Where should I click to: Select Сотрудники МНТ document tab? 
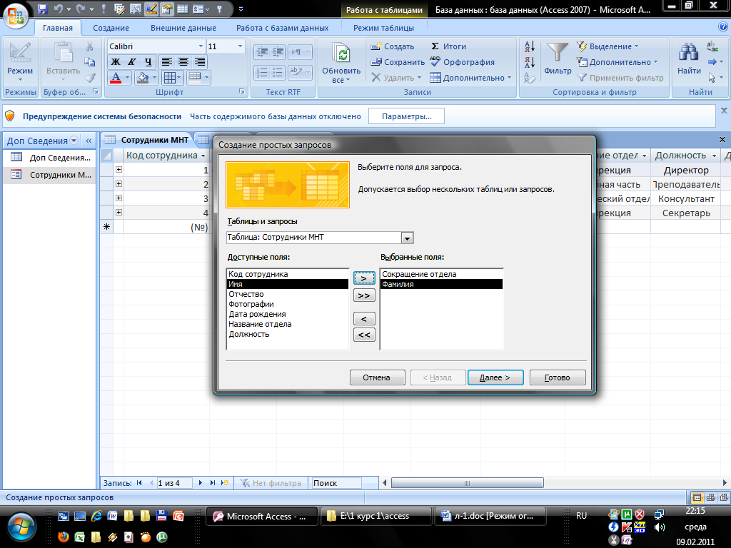click(147, 140)
